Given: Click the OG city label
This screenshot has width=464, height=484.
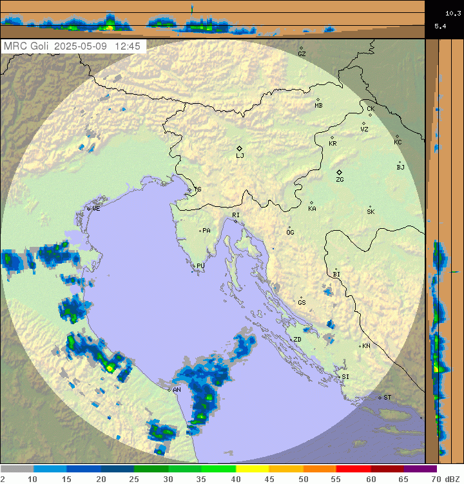Looking at the screenshot, I should [290, 233].
